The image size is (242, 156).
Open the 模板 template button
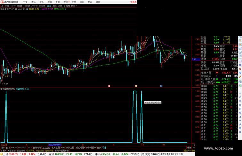point(189,148)
